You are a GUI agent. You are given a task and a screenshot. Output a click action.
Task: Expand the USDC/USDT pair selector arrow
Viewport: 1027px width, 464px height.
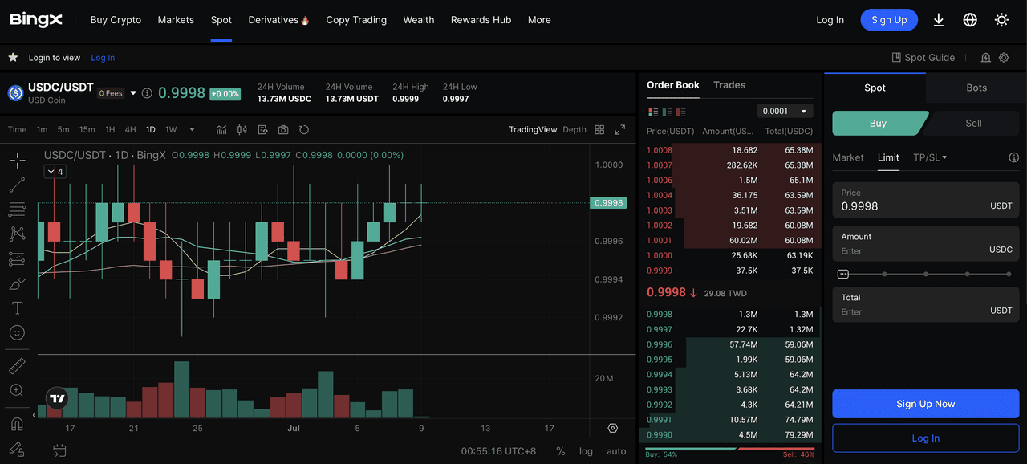point(133,93)
